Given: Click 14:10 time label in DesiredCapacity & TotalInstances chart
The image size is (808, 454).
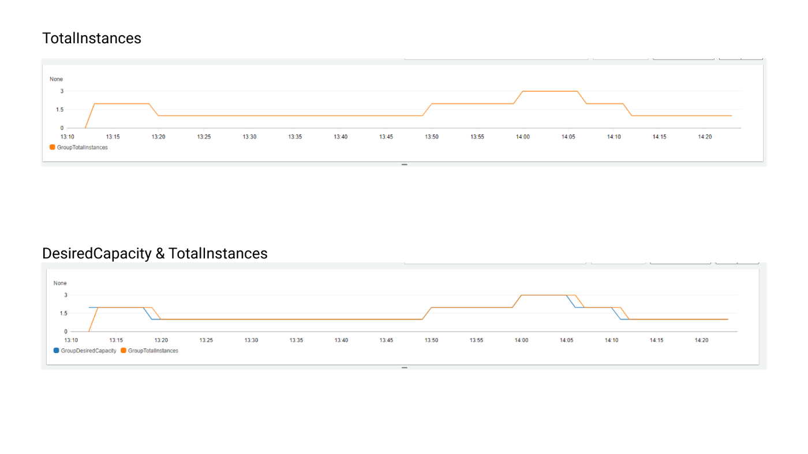Looking at the screenshot, I should point(611,340).
